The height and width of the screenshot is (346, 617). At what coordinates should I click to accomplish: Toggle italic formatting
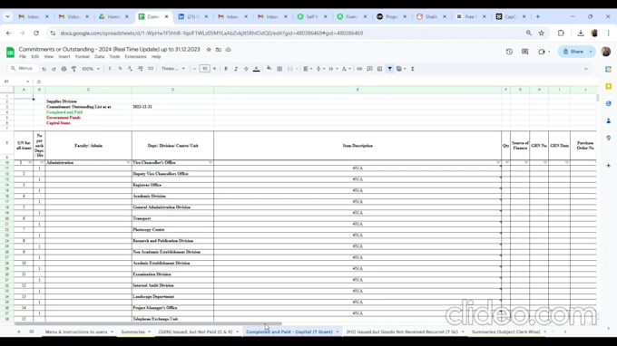coord(236,69)
